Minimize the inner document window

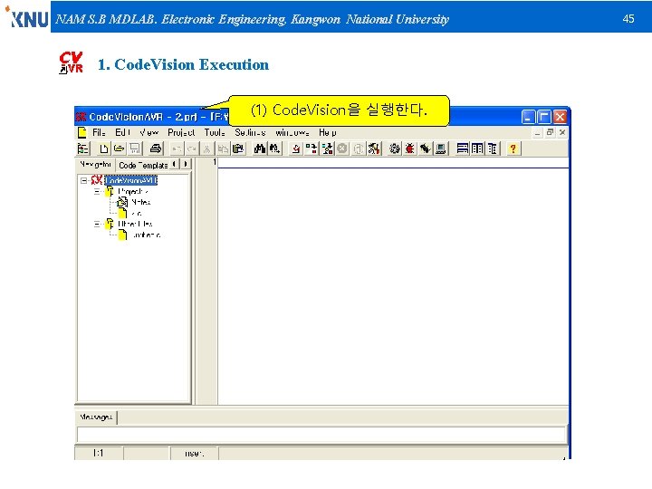click(x=537, y=132)
